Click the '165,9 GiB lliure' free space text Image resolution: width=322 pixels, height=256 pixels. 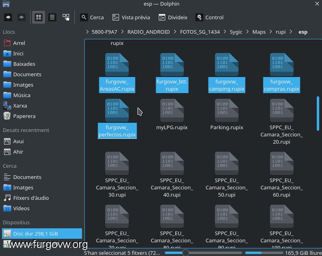304,253
